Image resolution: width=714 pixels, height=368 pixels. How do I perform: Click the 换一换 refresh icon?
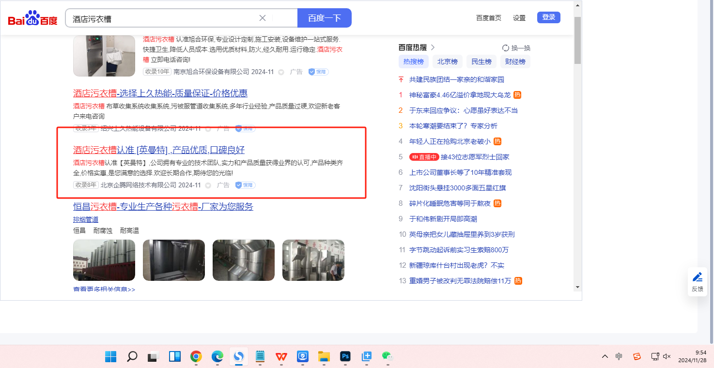click(x=506, y=48)
